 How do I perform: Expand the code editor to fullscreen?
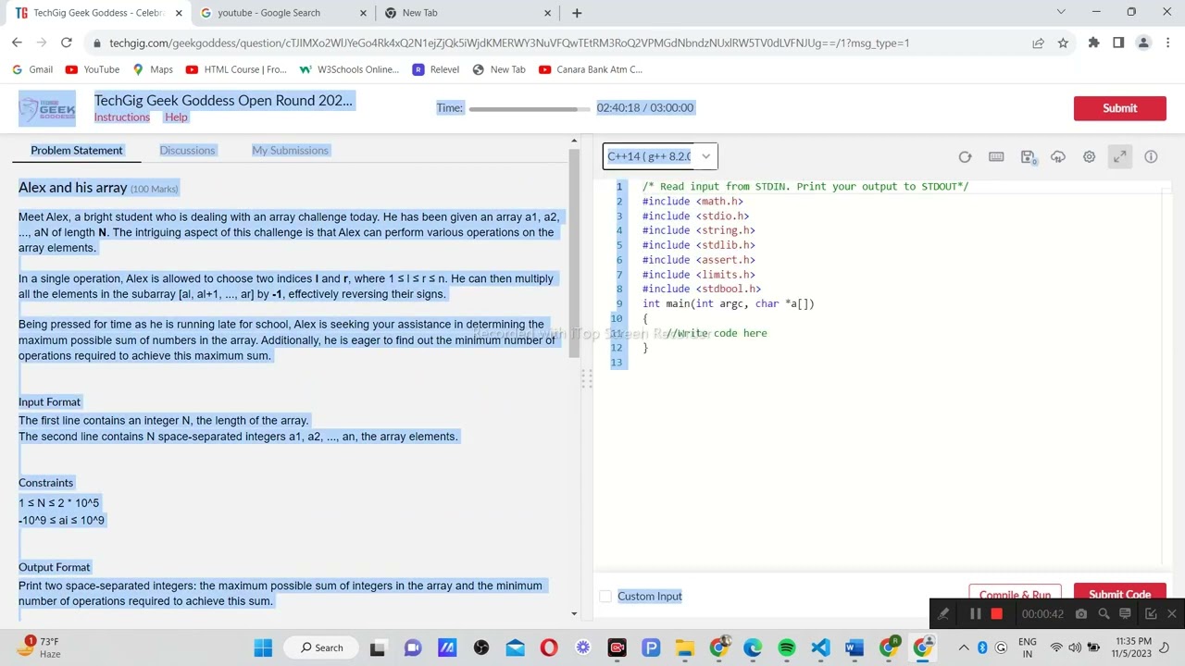pyautogui.click(x=1120, y=157)
